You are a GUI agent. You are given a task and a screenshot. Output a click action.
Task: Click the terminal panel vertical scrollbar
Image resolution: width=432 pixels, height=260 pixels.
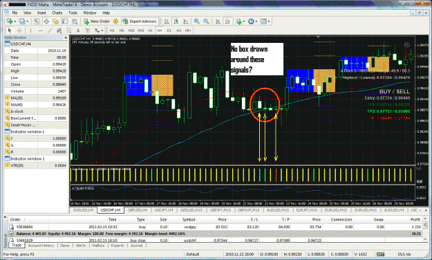click(425, 228)
